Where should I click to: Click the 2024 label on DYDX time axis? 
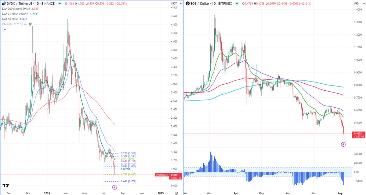[x=47, y=193]
